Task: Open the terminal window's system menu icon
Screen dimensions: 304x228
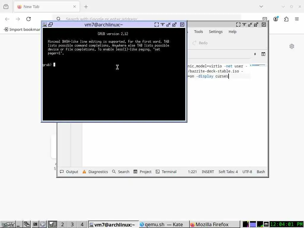Action: pyautogui.click(x=45, y=25)
